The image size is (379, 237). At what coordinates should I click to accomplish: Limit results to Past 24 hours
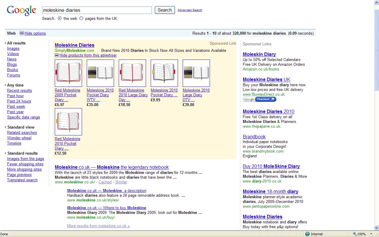pyautogui.click(x=19, y=101)
